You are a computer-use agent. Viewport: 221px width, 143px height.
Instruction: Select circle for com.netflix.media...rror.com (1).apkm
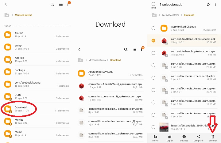153,78
